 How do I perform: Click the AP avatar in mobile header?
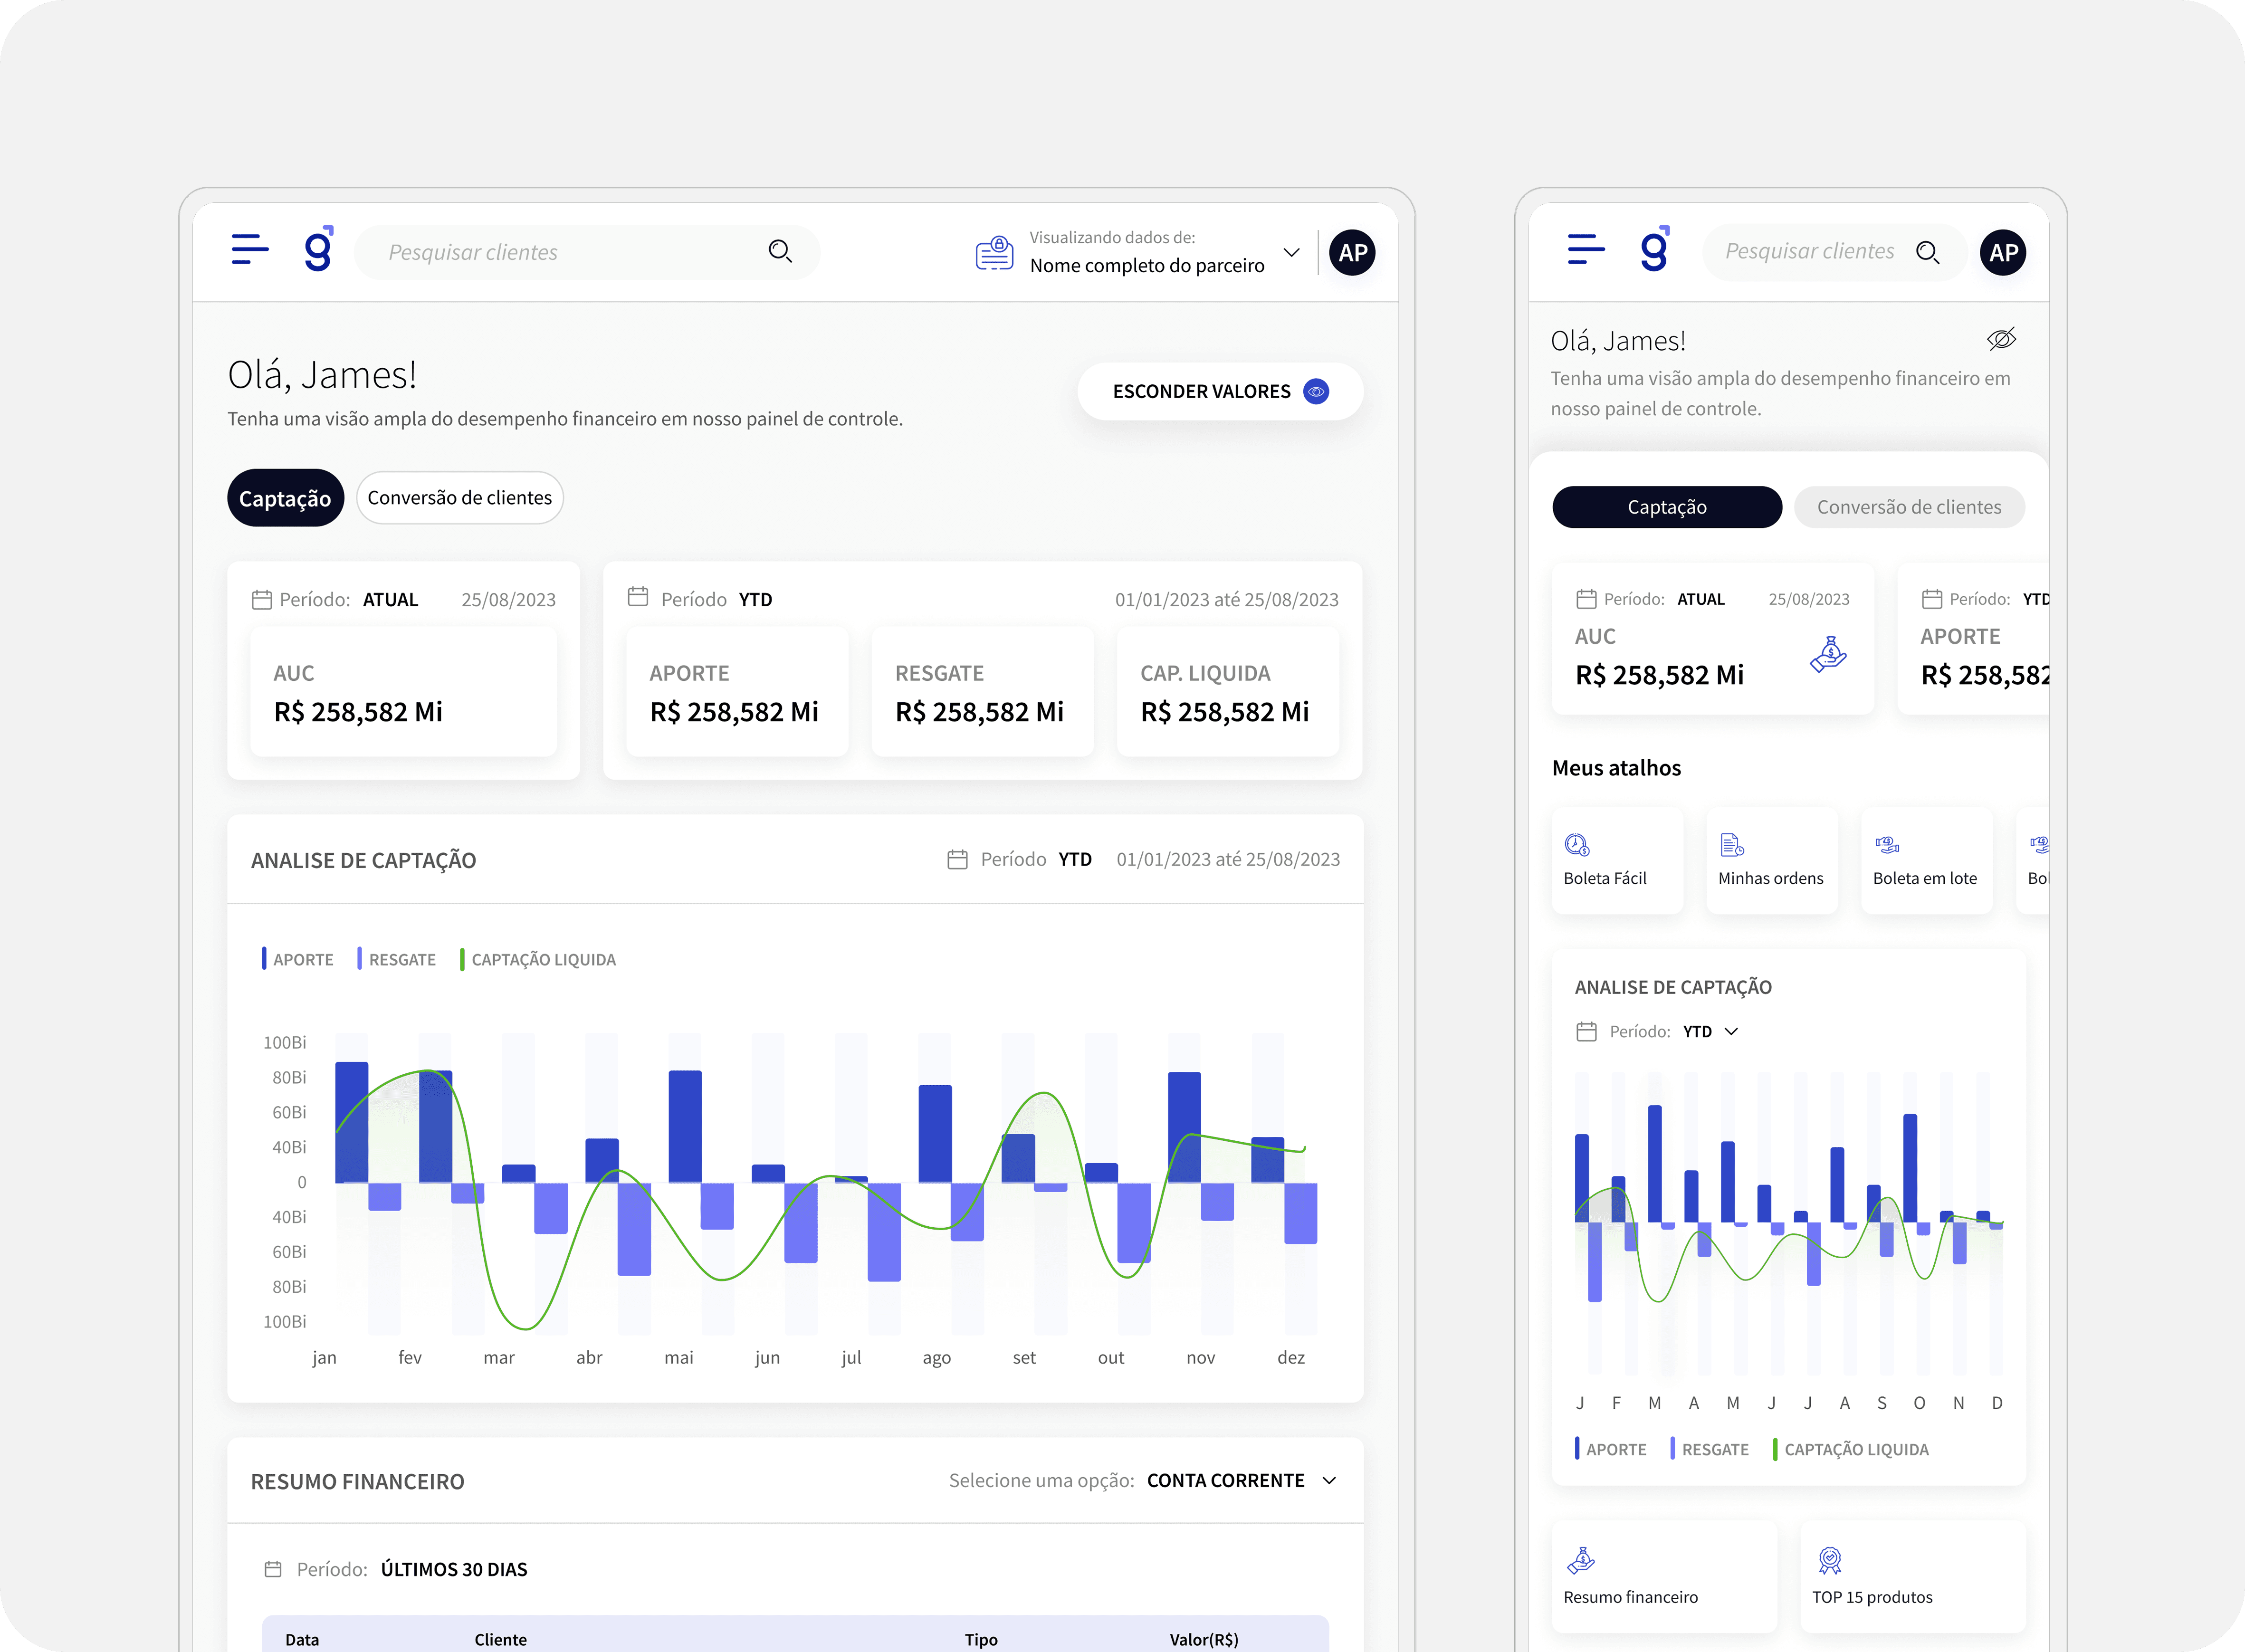2003,253
